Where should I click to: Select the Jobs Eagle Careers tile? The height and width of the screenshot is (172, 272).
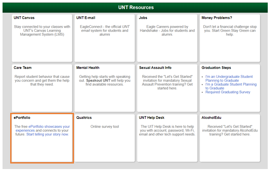pos(167,38)
